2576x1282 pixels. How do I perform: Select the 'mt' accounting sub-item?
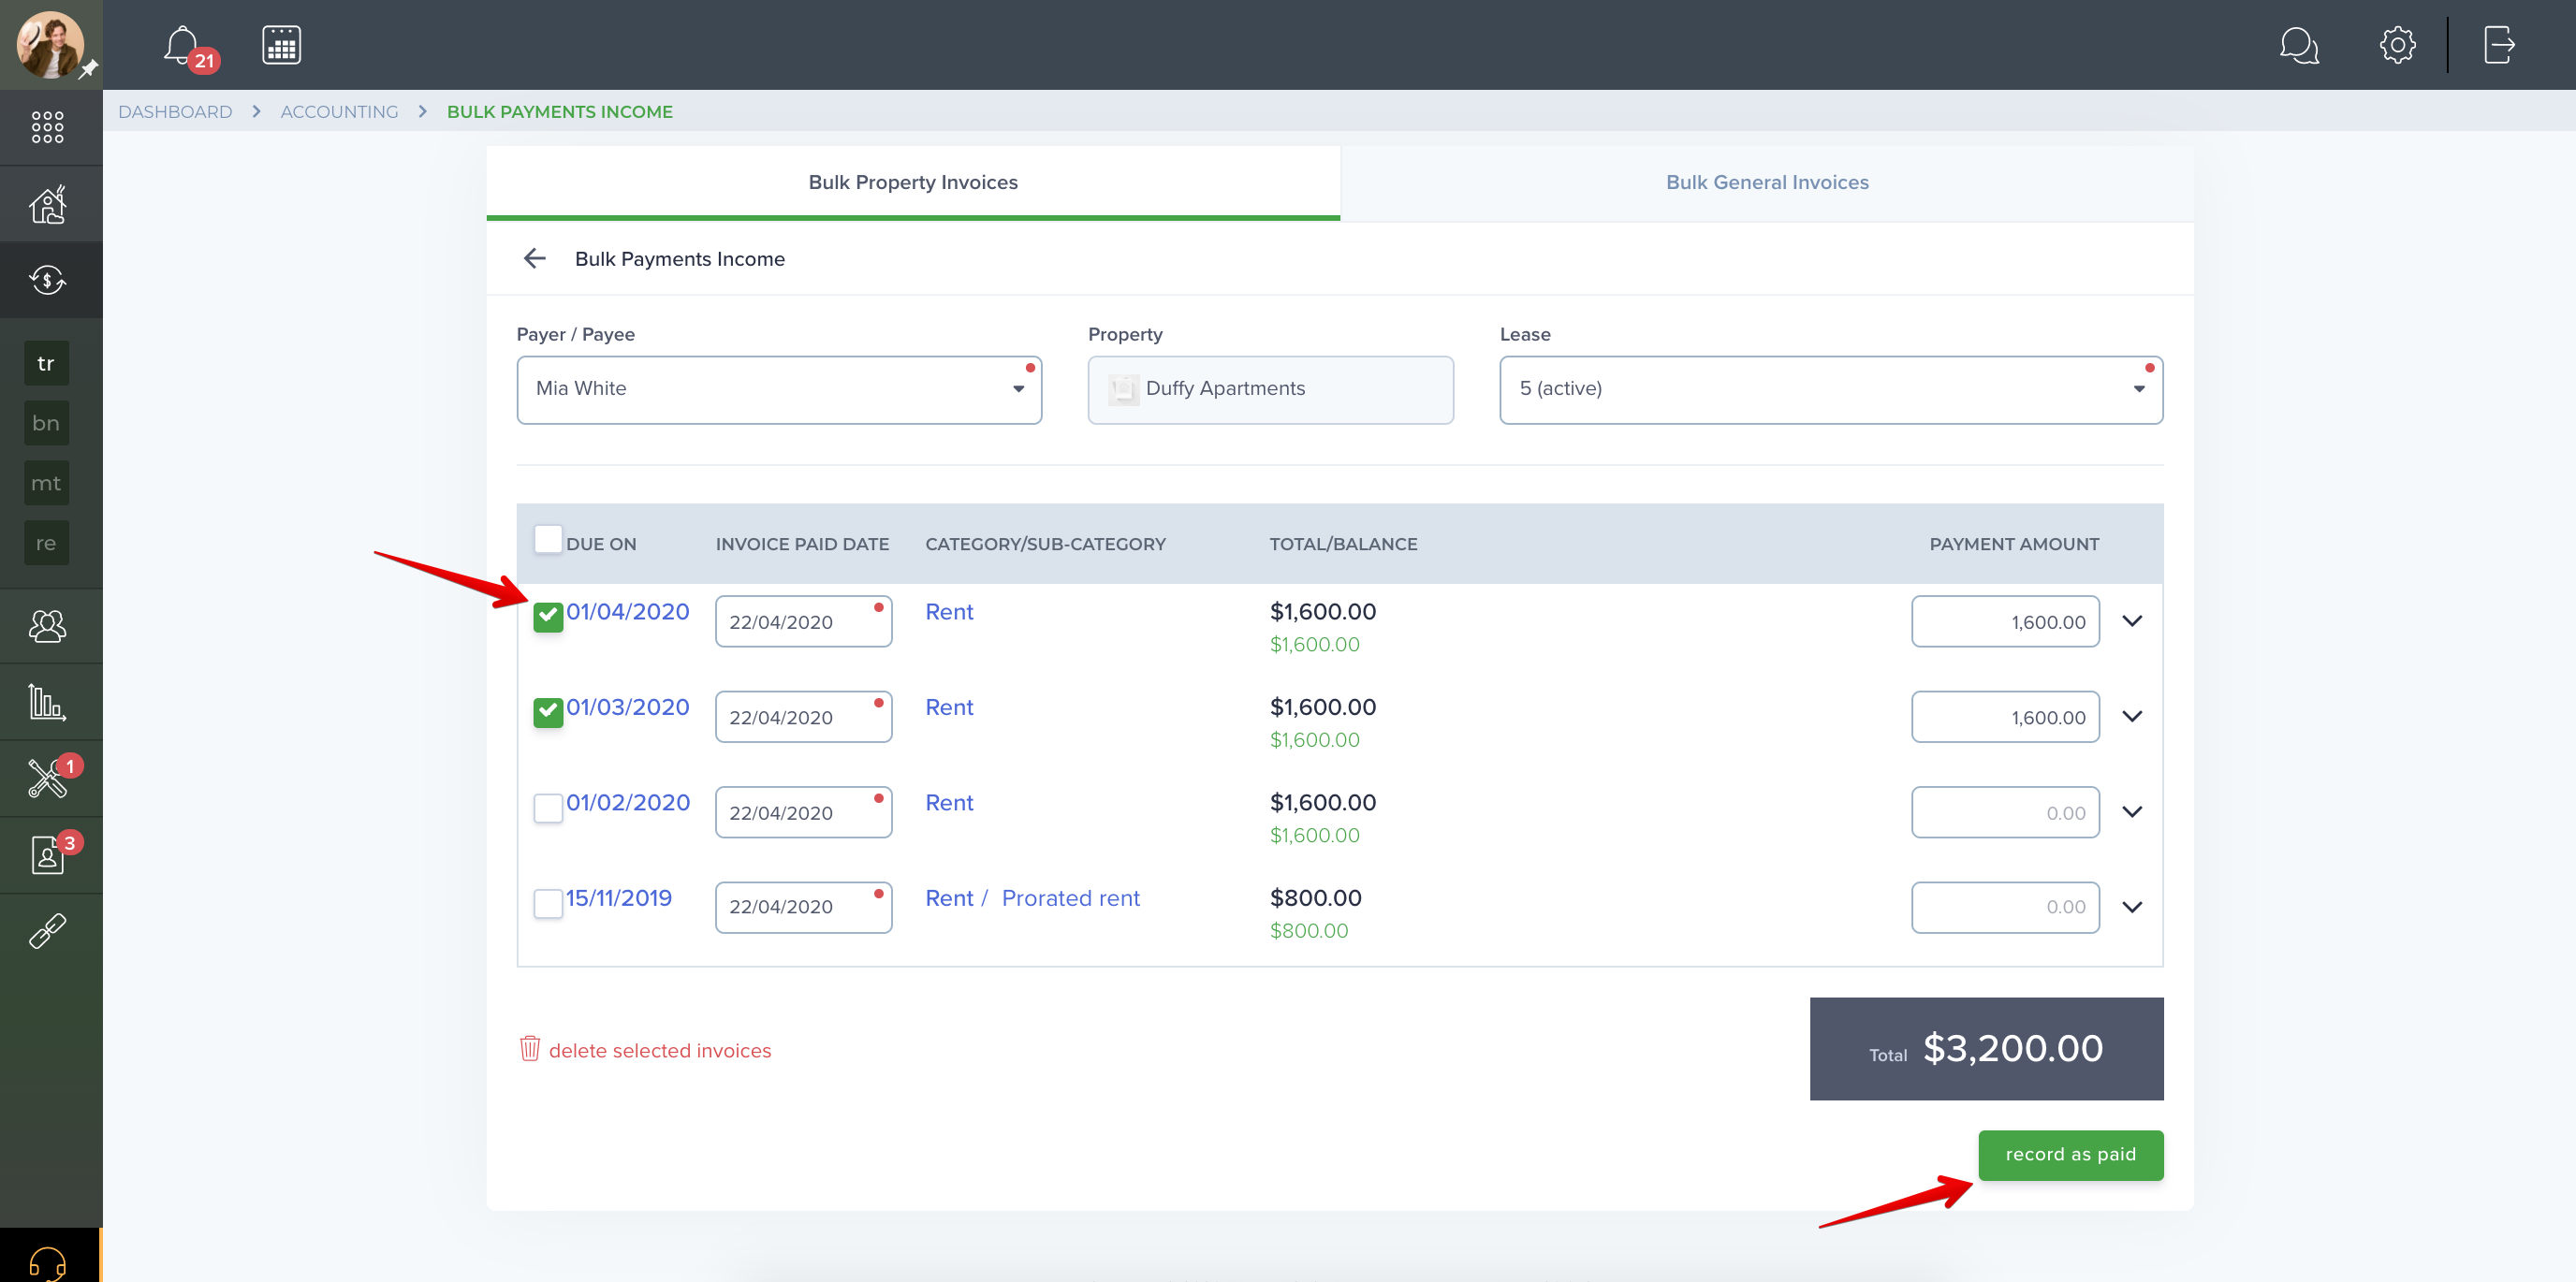(x=46, y=483)
